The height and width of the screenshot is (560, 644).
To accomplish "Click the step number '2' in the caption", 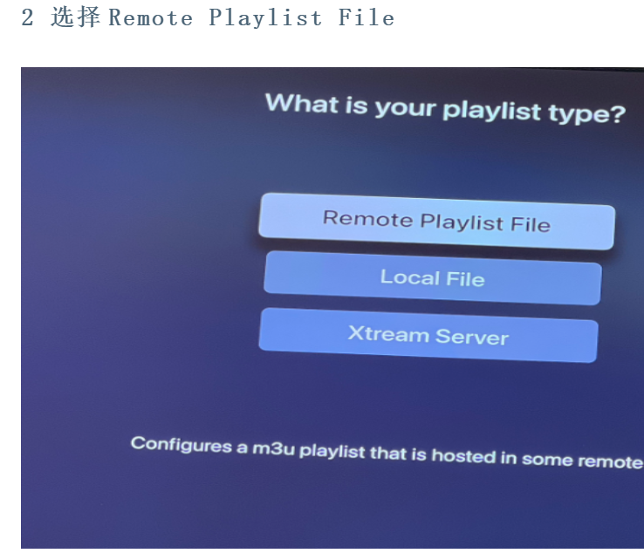I will [27, 18].
